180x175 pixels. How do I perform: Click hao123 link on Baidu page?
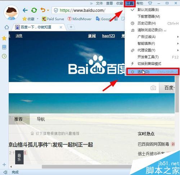click(x=108, y=36)
